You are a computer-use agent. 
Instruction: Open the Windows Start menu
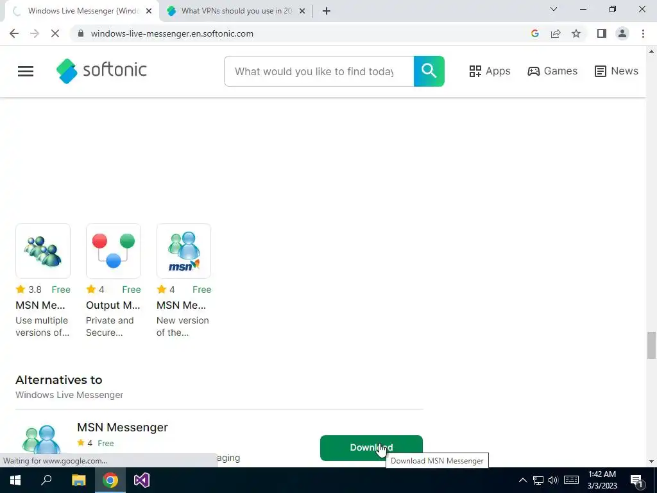(x=15, y=480)
